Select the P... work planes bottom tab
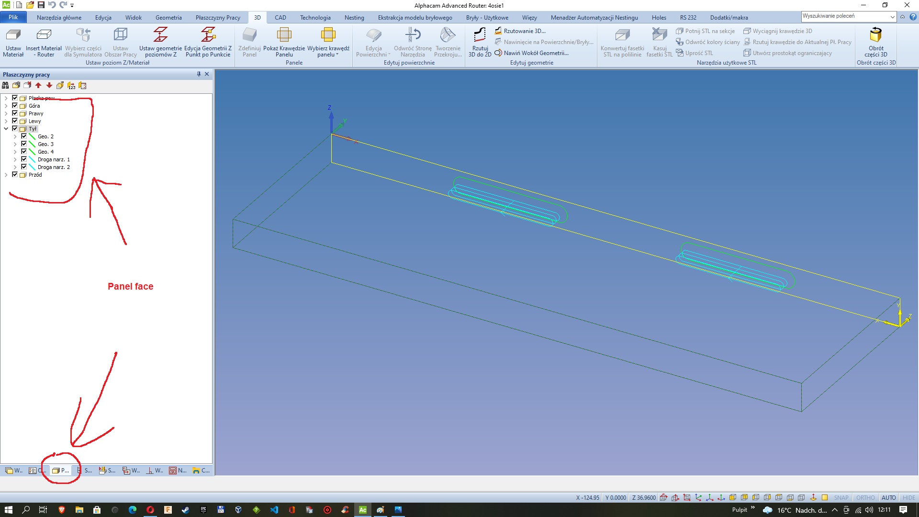The width and height of the screenshot is (919, 517). (60, 471)
